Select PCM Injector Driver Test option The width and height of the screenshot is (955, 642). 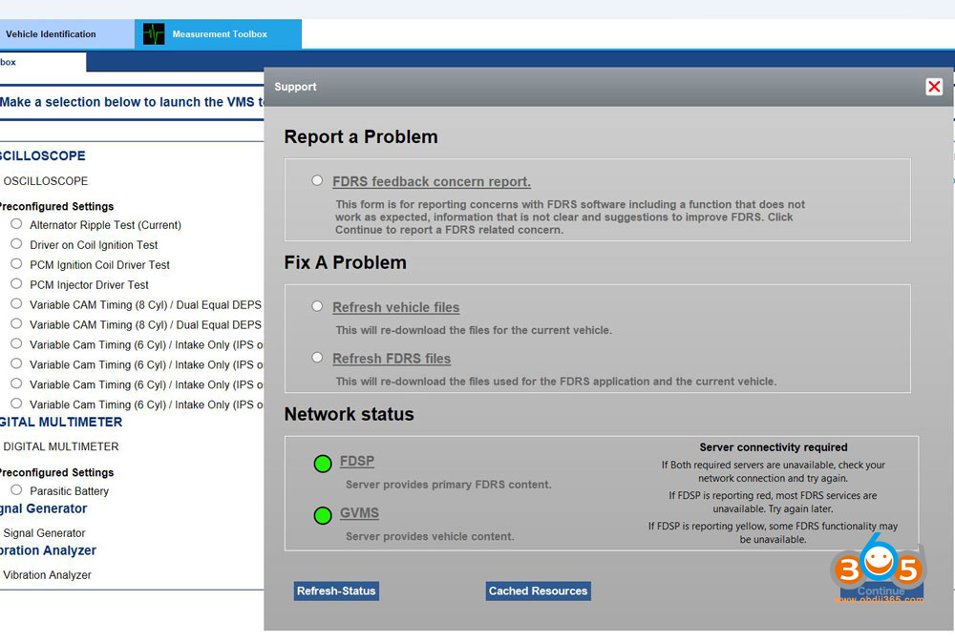pyautogui.click(x=16, y=284)
